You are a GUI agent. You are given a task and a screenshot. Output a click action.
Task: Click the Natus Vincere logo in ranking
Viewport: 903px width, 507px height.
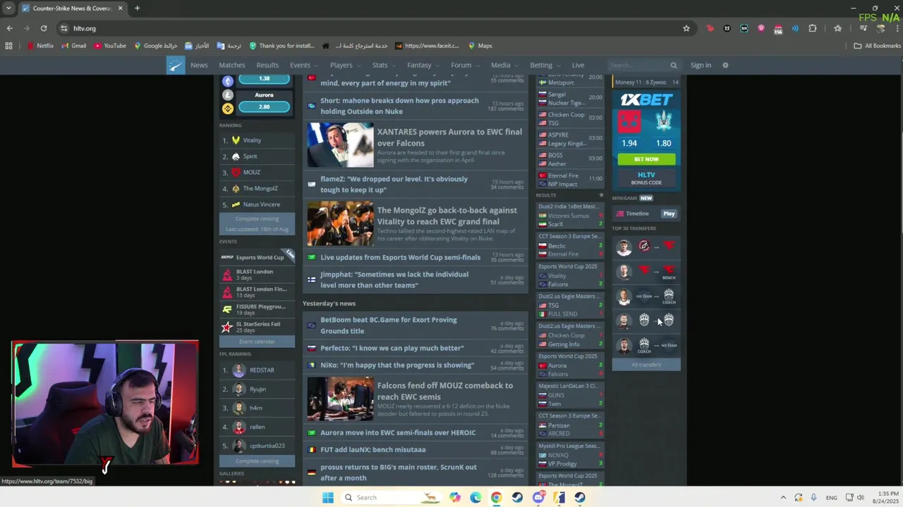[236, 205]
